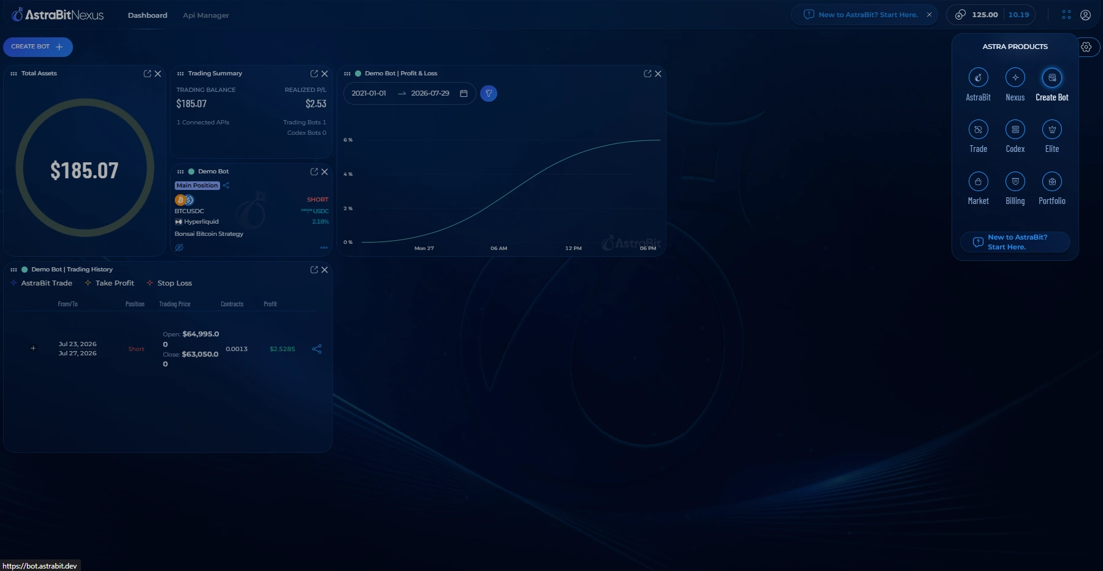Click the 1 Connected APIs text

point(203,123)
